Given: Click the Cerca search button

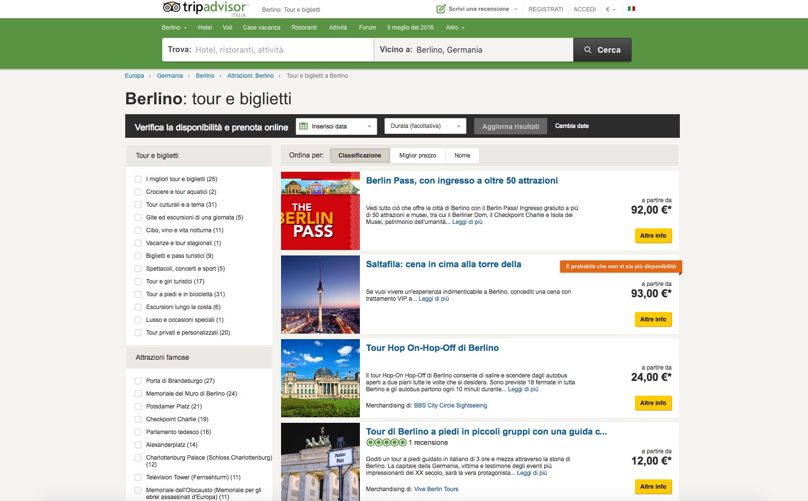Looking at the screenshot, I should [602, 50].
